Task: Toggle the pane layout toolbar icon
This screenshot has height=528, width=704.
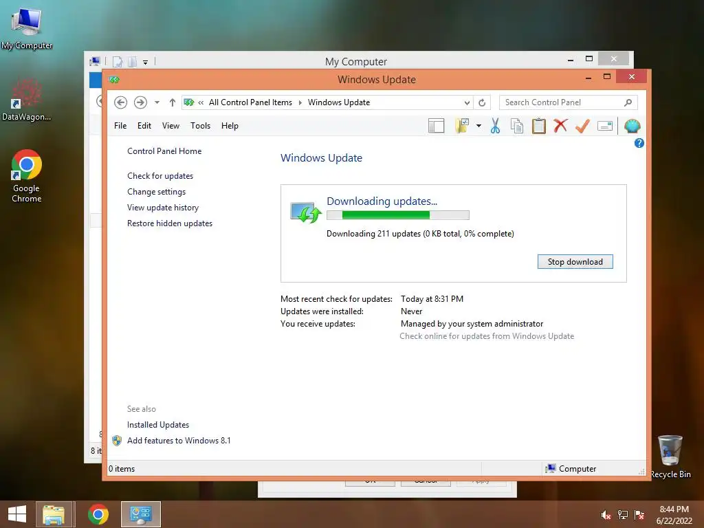Action: point(436,126)
